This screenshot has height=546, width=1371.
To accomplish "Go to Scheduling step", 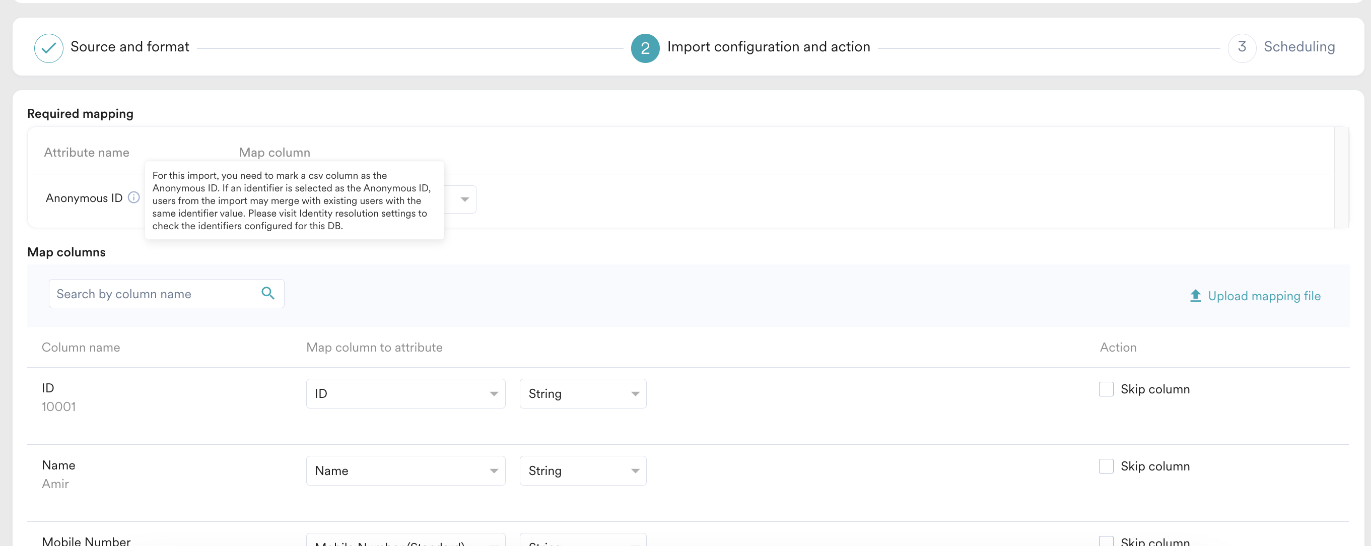I will [x=1298, y=47].
